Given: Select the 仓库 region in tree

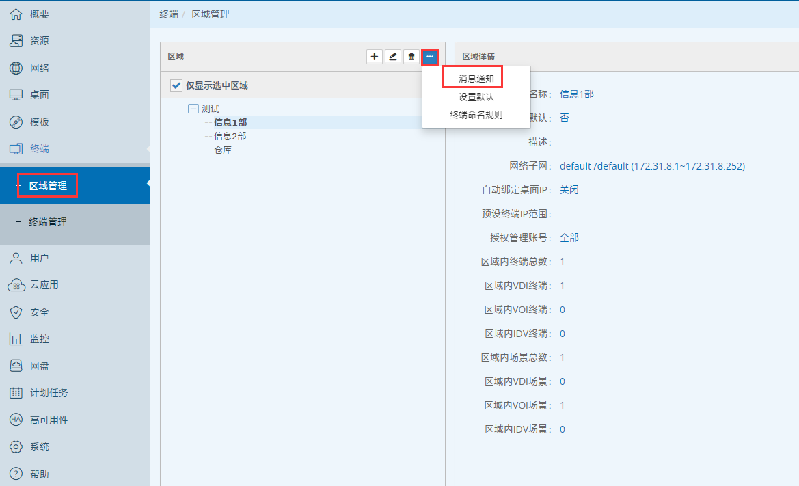Looking at the screenshot, I should coord(223,150).
